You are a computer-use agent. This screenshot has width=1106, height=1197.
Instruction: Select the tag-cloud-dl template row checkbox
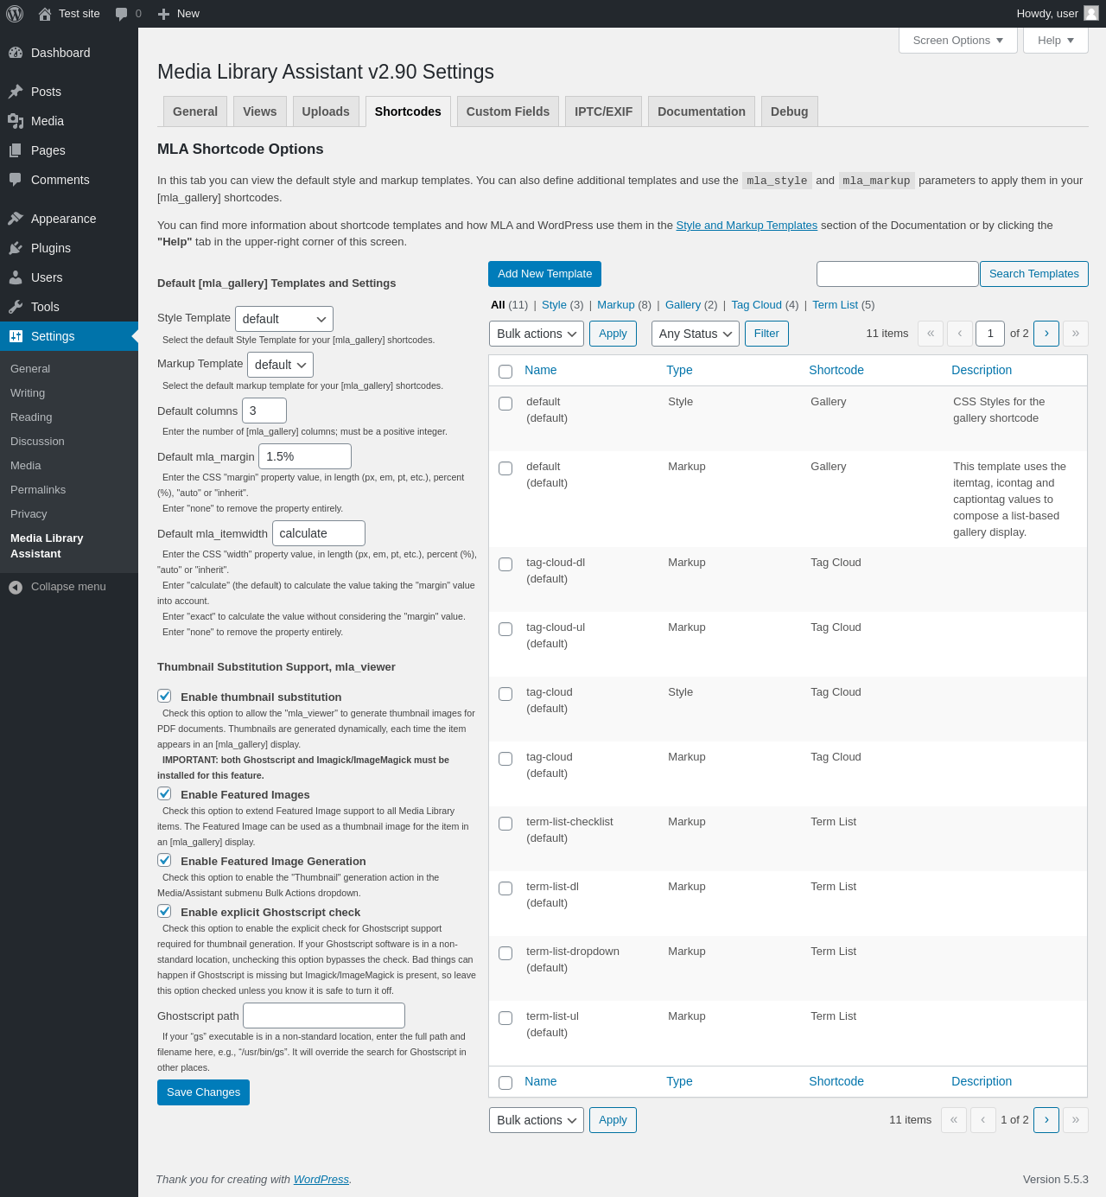[x=505, y=564]
